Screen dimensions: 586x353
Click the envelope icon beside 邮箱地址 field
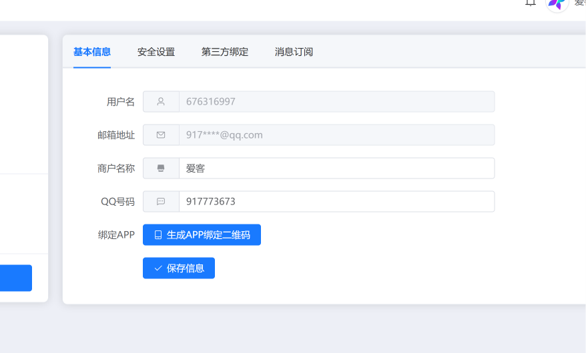[x=161, y=135]
